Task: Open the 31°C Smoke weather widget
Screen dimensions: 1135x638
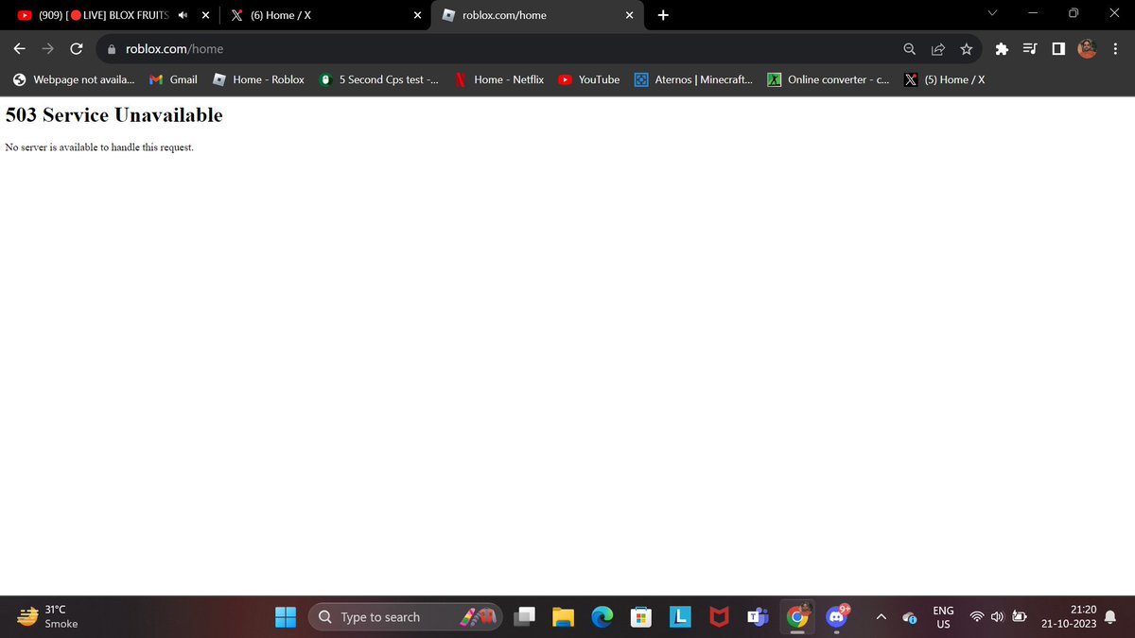Action: point(47,617)
